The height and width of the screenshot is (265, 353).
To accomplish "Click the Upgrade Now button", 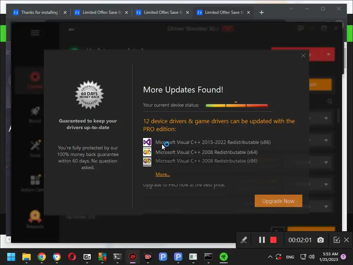I will (278, 201).
